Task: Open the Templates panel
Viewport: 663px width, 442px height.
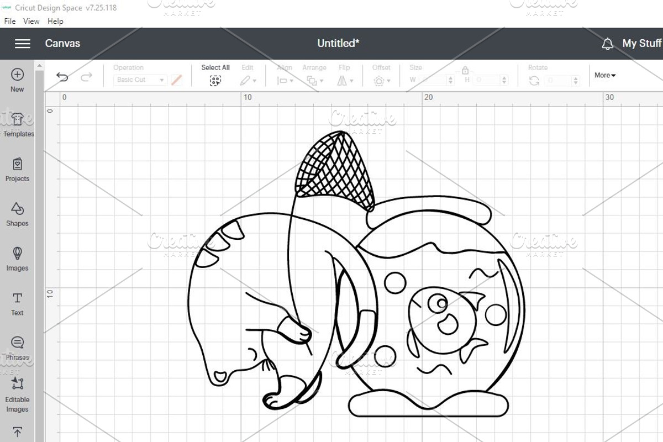Action: tap(18, 124)
